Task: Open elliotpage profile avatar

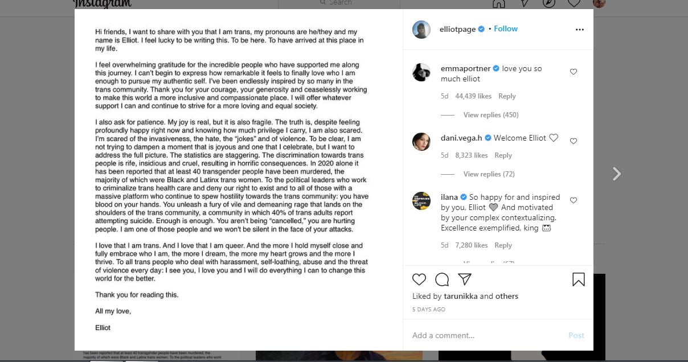Action: [421, 30]
